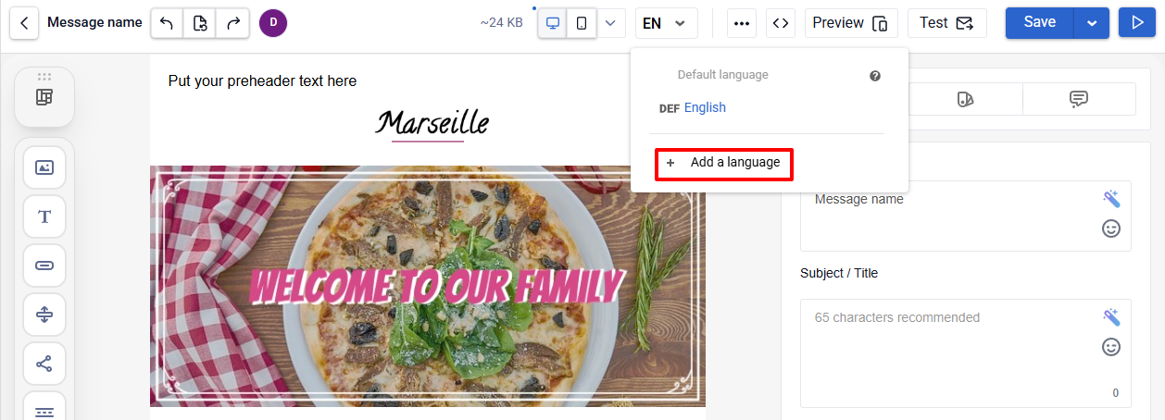This screenshot has width=1165, height=420.
Task: Expand the device view options chevron
Action: pos(609,23)
